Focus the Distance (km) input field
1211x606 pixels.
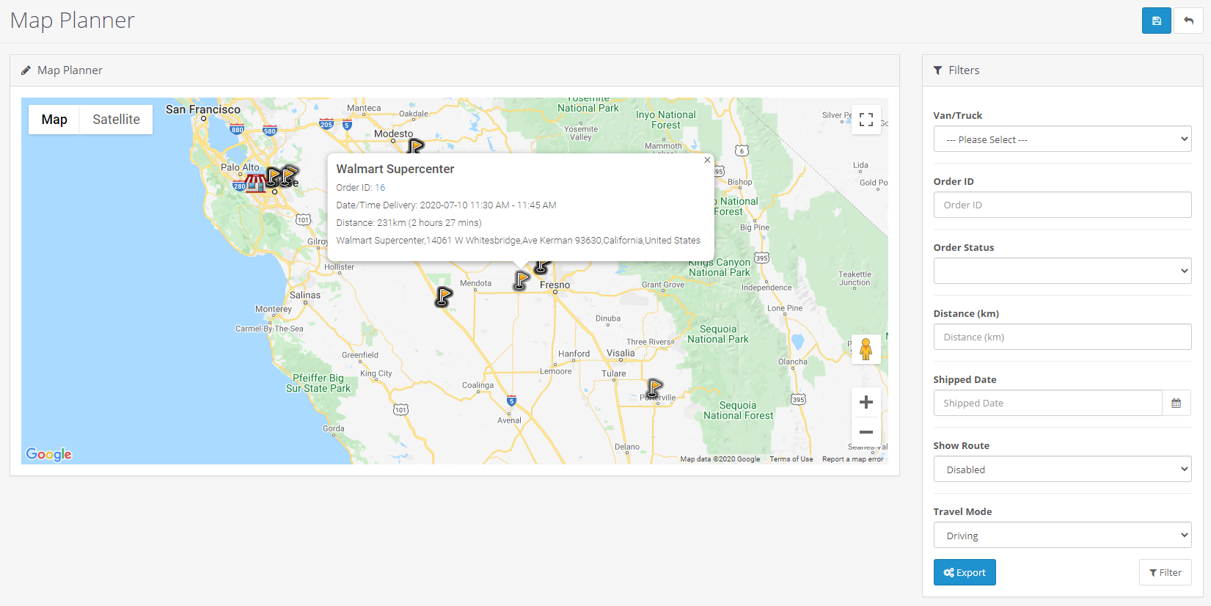(x=1062, y=337)
